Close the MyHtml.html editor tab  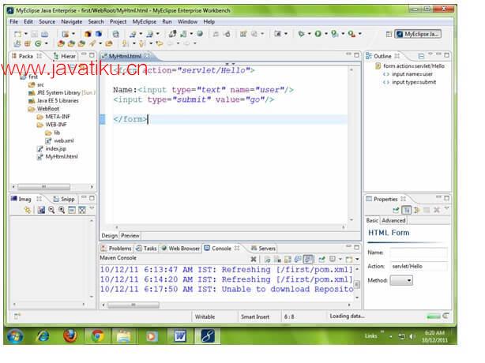(x=147, y=56)
